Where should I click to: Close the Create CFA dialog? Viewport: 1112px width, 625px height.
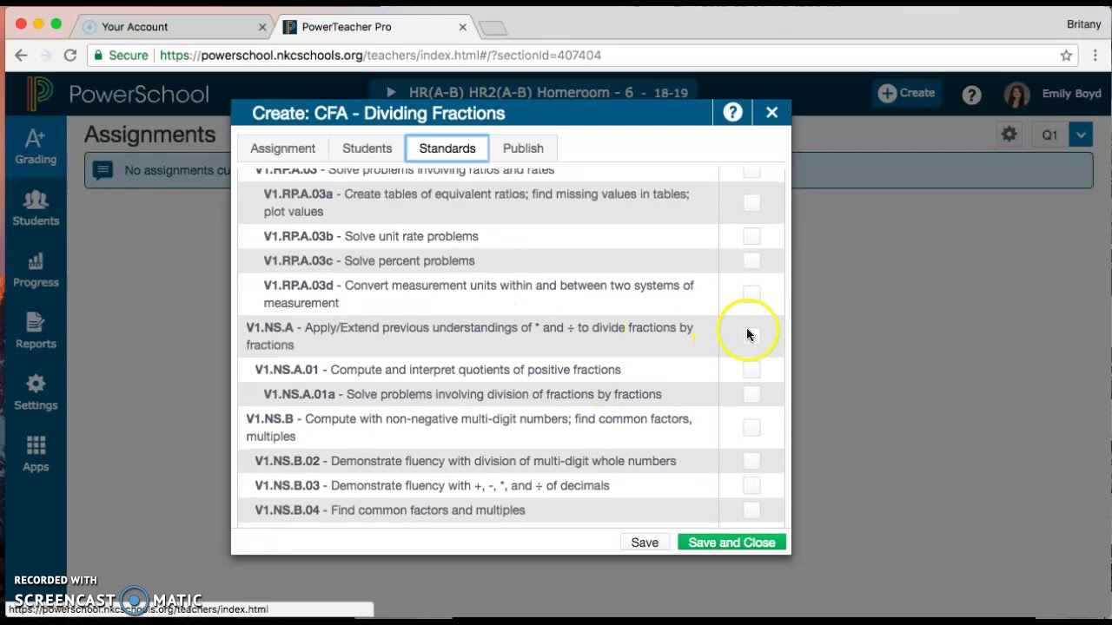coord(771,112)
